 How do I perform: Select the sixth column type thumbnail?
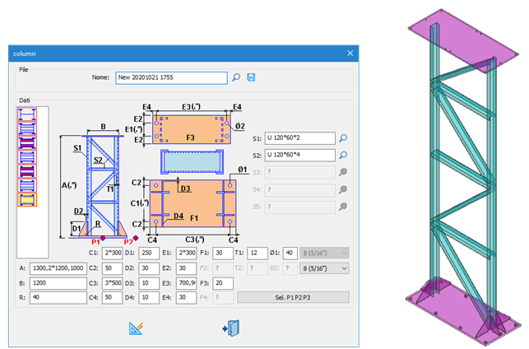coord(27,186)
